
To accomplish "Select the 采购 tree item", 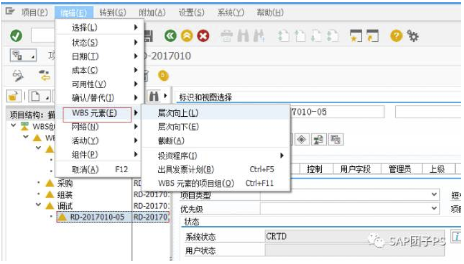I will (64, 184).
